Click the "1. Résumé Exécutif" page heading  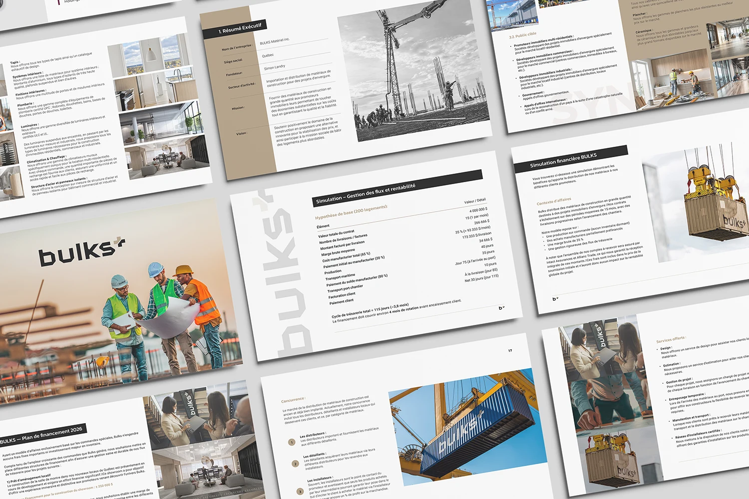240,29
